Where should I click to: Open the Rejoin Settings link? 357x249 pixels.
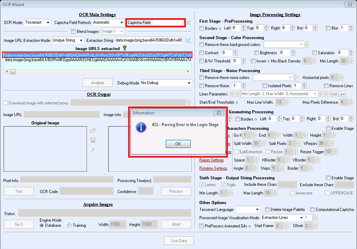(211, 160)
